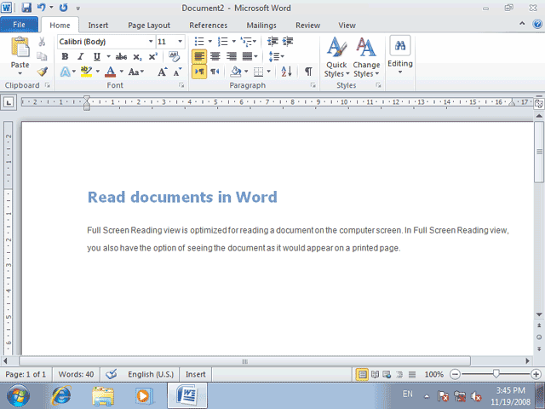Click the zoom slider handle
This screenshot has height=409, width=545.
(x=496, y=374)
